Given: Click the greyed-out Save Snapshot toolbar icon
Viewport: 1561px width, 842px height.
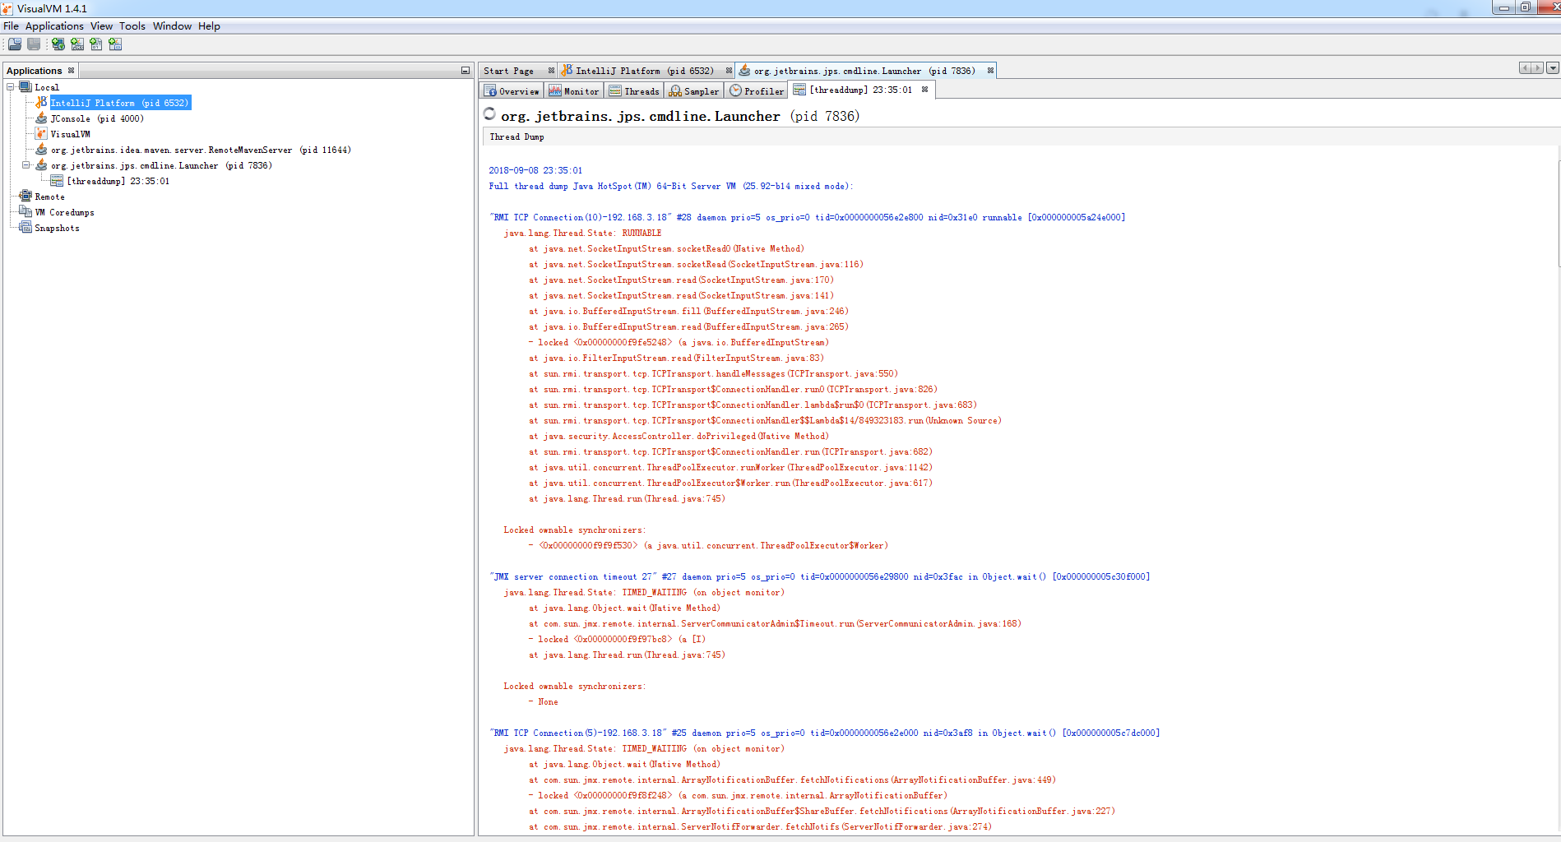Looking at the screenshot, I should [x=34, y=44].
